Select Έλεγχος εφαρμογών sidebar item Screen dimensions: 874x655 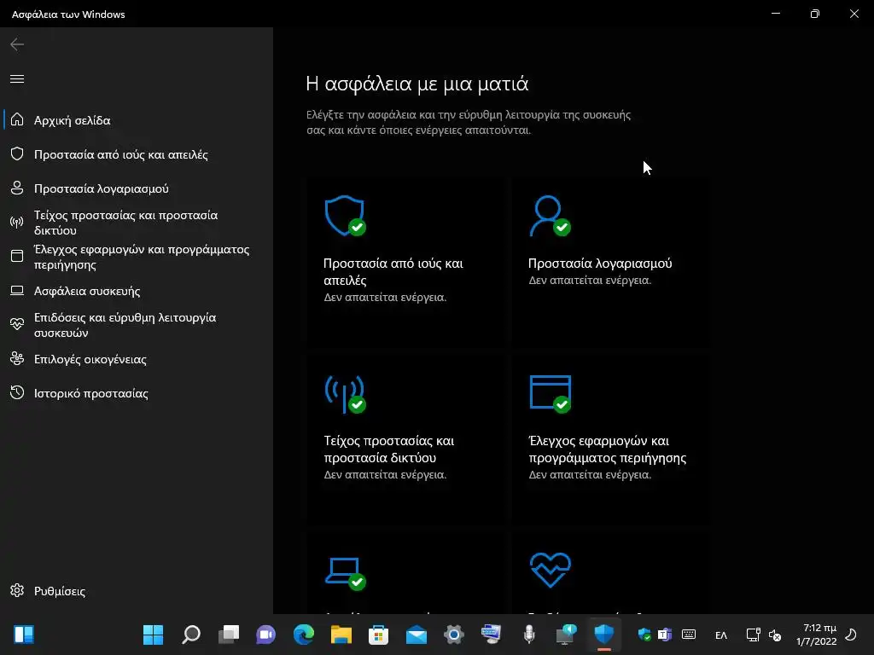pos(137,257)
